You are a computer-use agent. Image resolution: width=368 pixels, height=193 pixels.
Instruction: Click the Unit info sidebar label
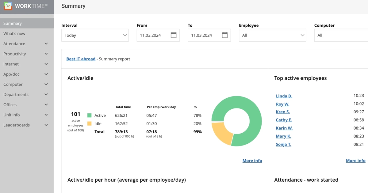[12, 115]
